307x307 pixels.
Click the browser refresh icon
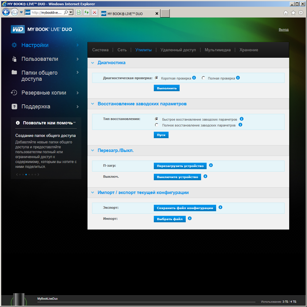[x=87, y=13]
